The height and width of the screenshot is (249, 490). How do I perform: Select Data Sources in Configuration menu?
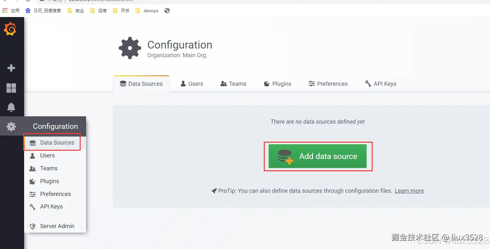pyautogui.click(x=57, y=143)
